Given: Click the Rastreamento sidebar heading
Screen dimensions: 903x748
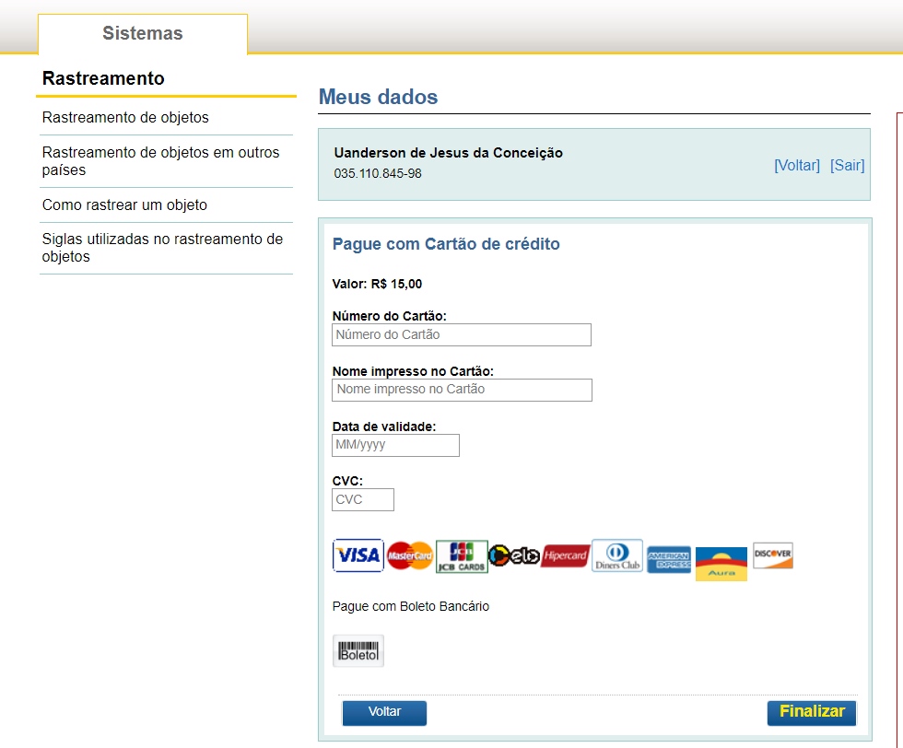Looking at the screenshot, I should point(103,78).
